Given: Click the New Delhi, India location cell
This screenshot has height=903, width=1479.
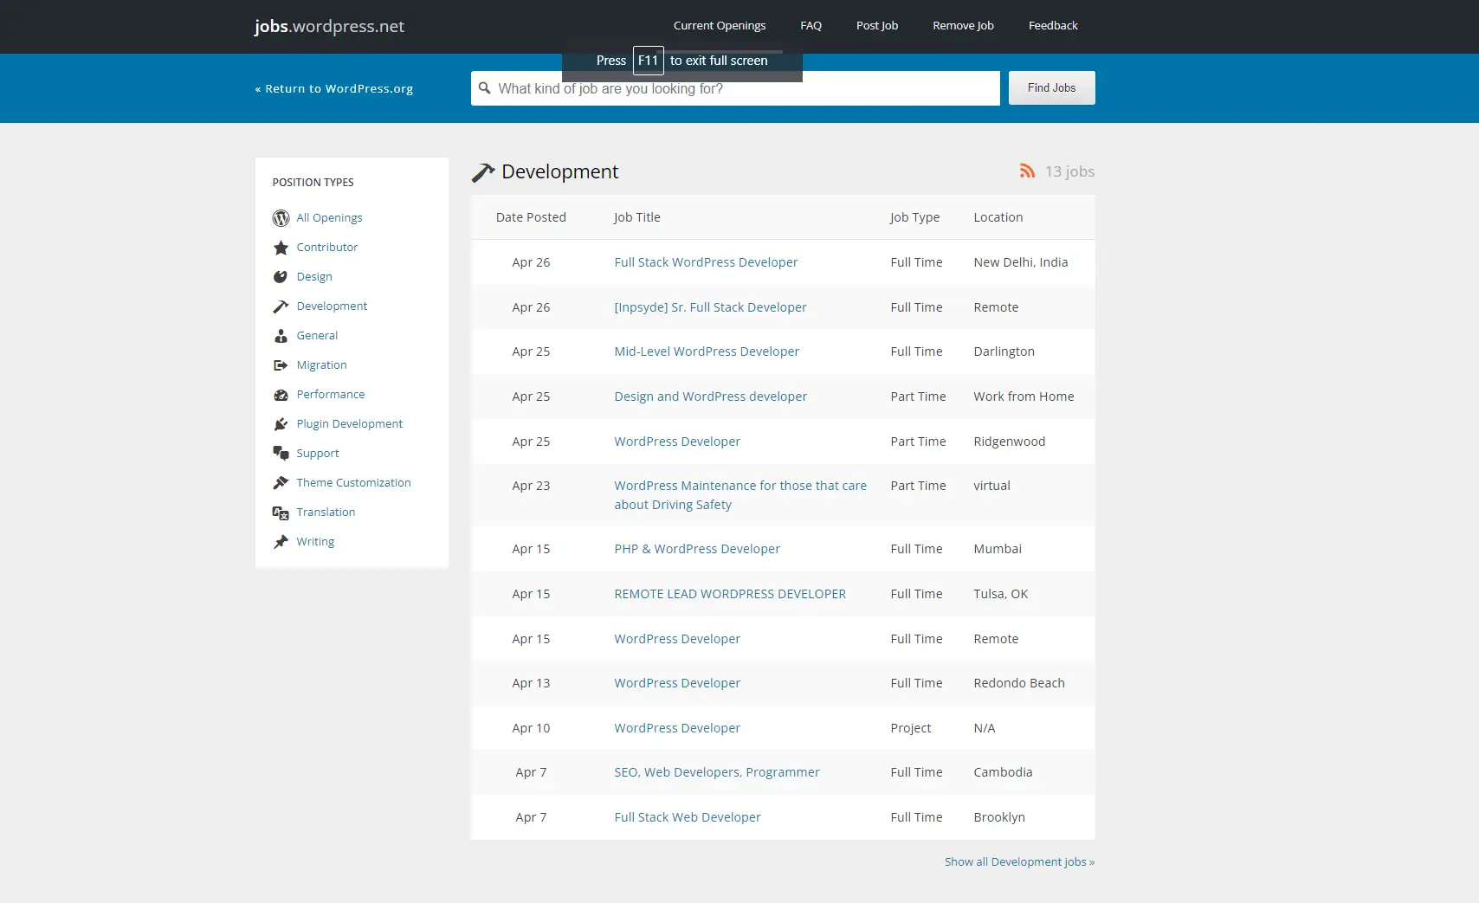Looking at the screenshot, I should [1020, 262].
